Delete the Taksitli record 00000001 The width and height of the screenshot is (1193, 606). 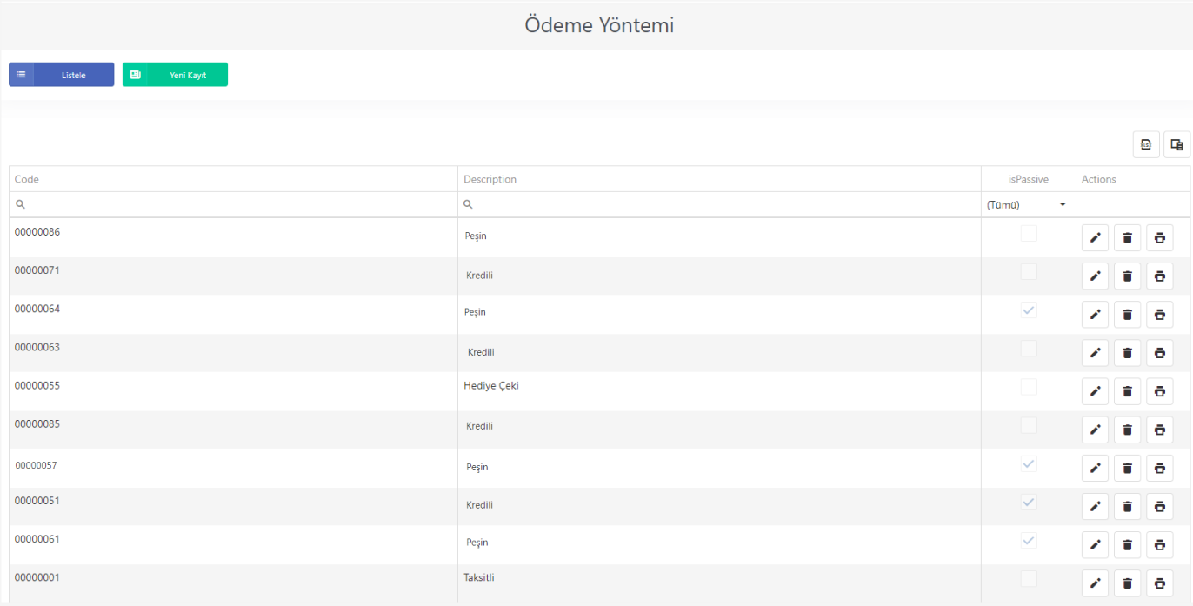tap(1127, 583)
